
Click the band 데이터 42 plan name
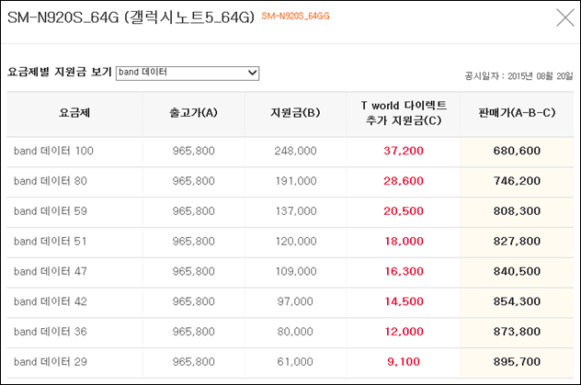pos(51,301)
